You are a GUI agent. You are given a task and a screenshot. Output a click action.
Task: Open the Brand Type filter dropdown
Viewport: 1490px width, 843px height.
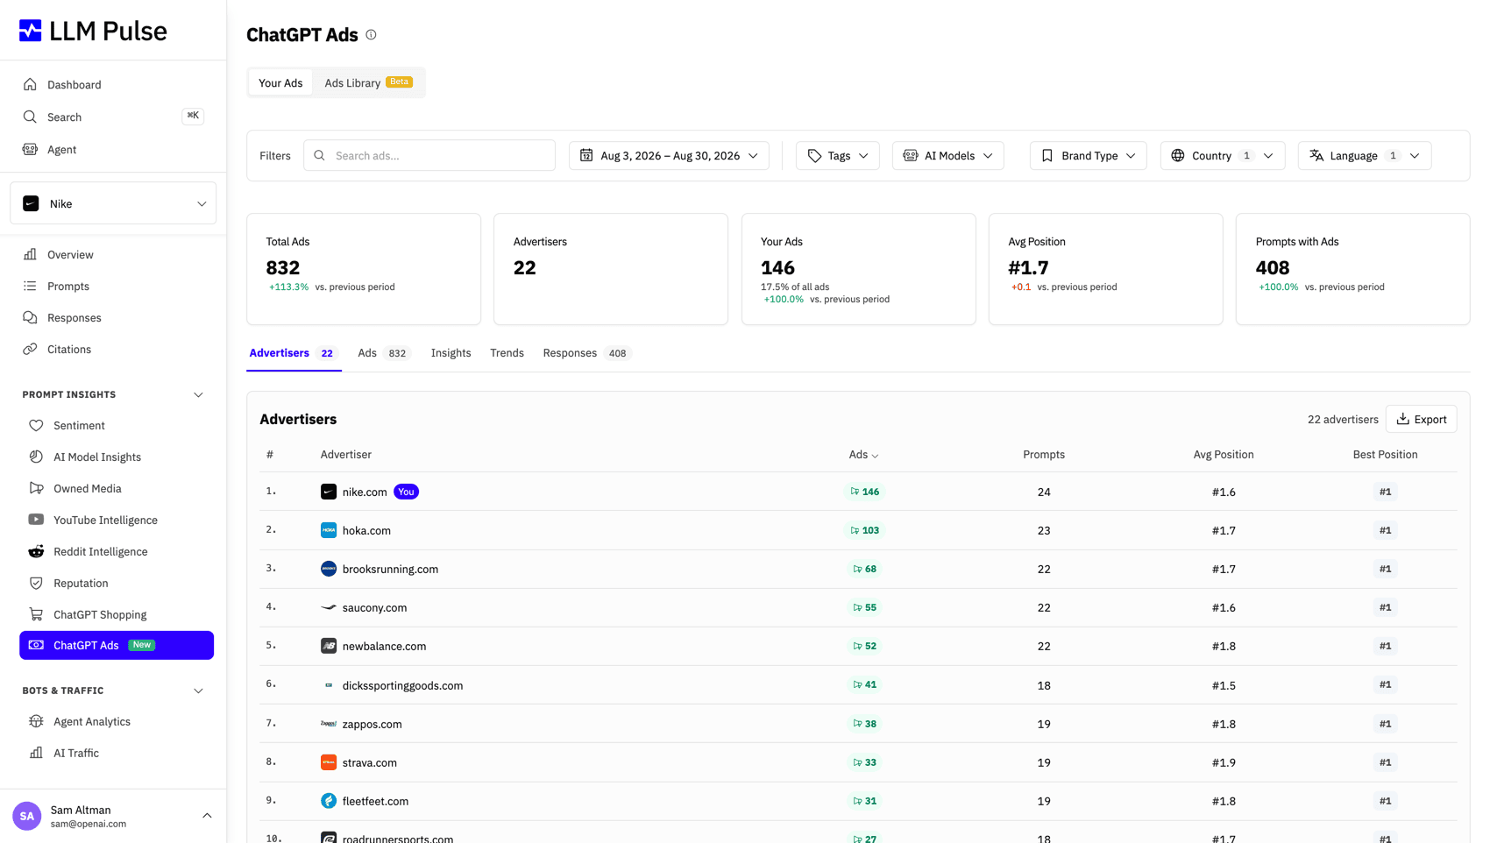click(1089, 156)
